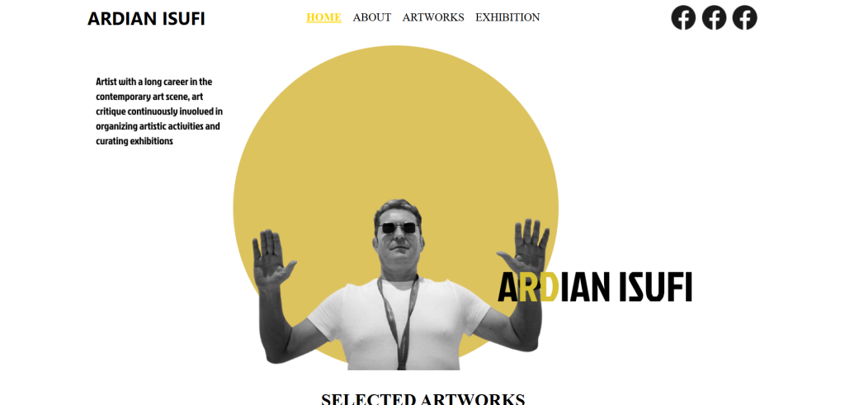
Task: Open the rightmost Facebook social icon
Action: click(x=745, y=18)
